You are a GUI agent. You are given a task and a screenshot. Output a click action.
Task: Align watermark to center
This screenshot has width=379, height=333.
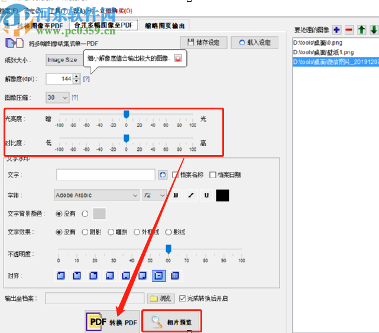point(159,276)
